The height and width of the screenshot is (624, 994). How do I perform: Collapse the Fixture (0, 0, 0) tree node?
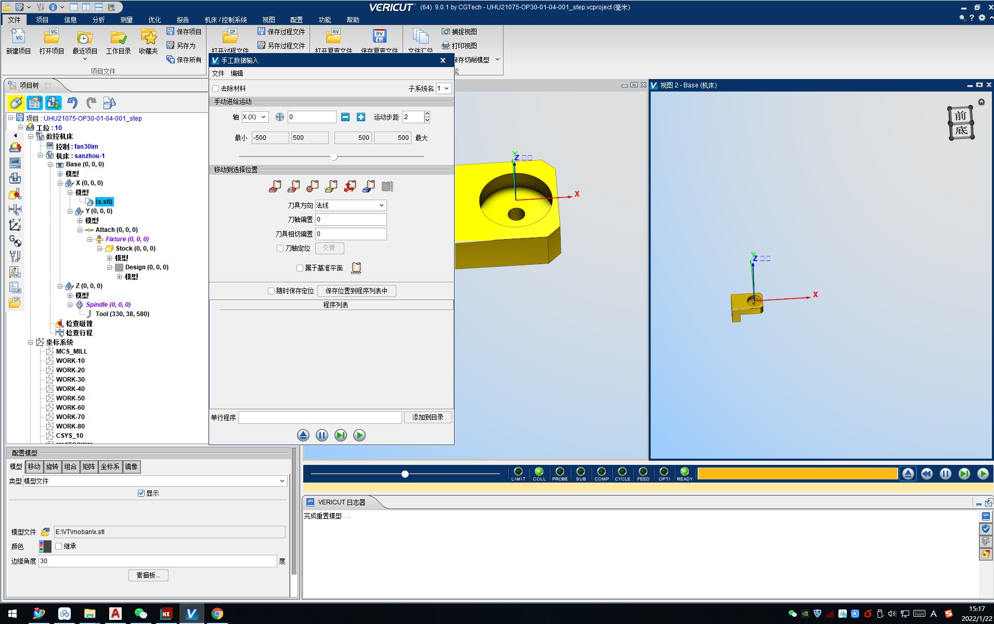(x=90, y=239)
